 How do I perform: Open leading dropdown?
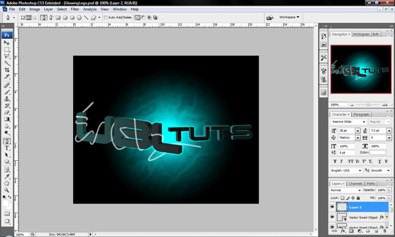click(x=389, y=131)
